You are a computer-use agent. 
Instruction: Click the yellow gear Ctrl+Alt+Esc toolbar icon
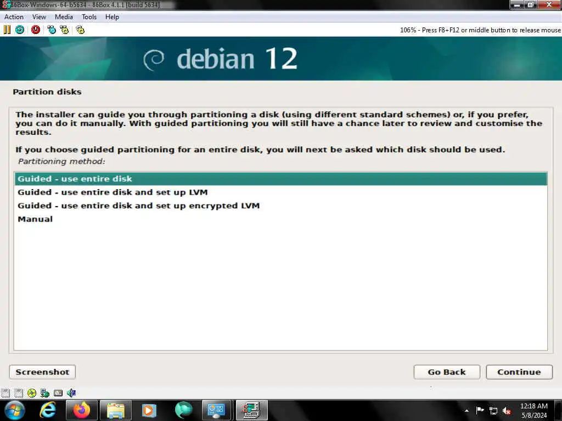click(x=65, y=30)
